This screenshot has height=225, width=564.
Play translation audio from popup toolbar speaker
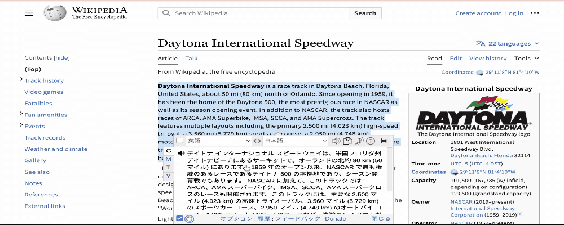[336, 141]
